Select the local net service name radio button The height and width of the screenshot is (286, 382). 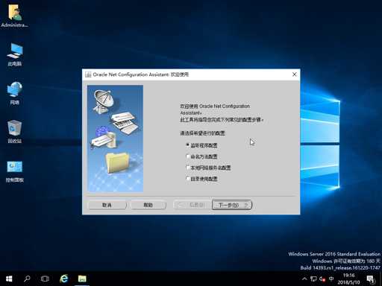point(188,168)
